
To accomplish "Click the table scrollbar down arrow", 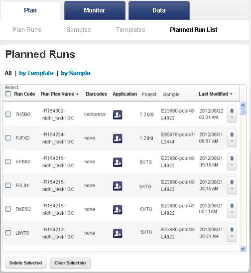I will 243,249.
